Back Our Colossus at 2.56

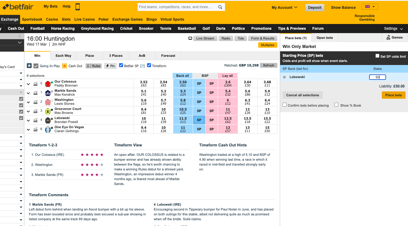click(183, 84)
